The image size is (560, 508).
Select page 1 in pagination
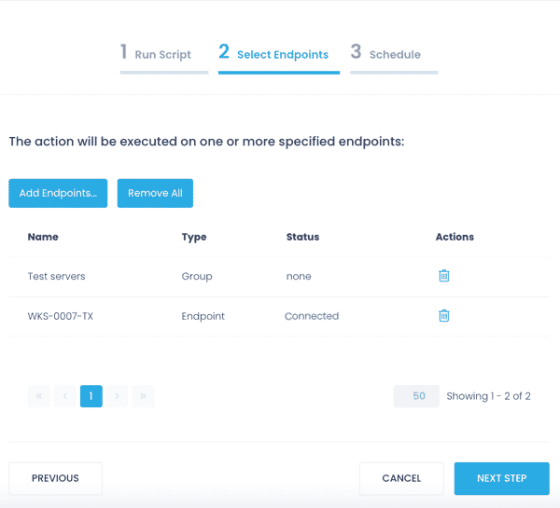(91, 396)
